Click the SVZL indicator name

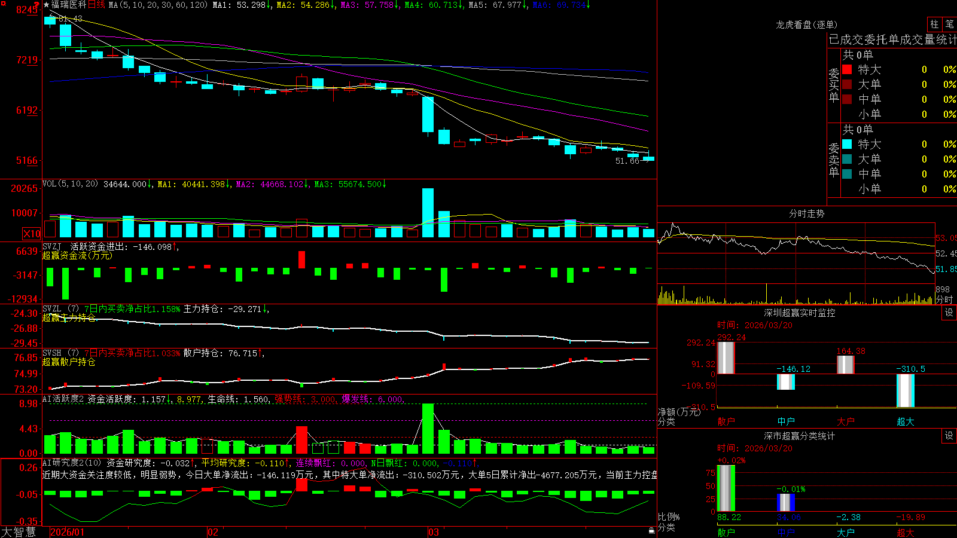pyautogui.click(x=52, y=308)
